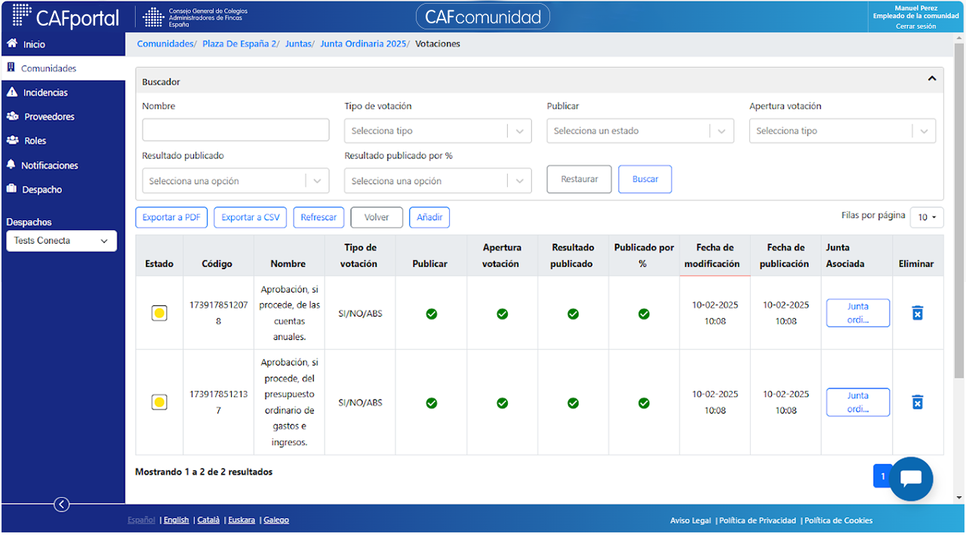Toggle the yellow status box of first row

click(x=159, y=313)
